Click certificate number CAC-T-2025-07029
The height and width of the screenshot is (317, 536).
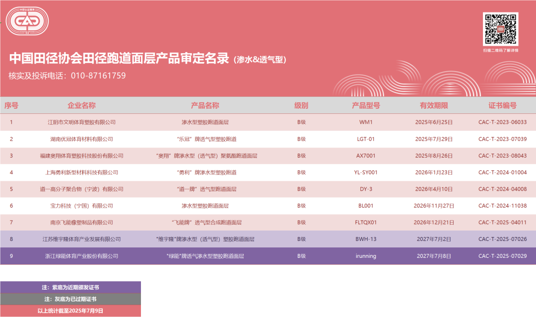coord(502,256)
